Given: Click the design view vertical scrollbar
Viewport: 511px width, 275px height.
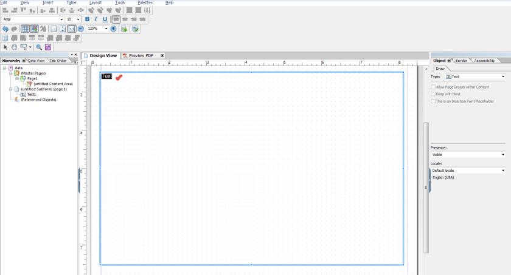Looking at the screenshot, I should click(426, 187).
